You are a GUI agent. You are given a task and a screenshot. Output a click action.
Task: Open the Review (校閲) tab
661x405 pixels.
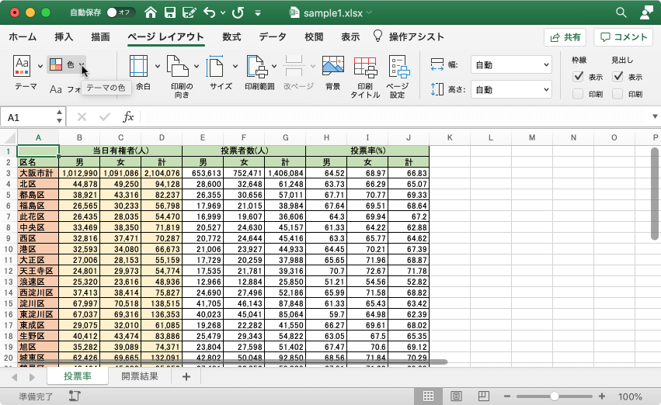(x=314, y=37)
